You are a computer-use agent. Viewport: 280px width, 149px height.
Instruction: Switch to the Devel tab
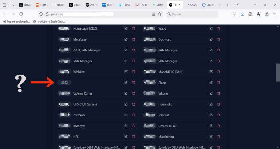(75, 5)
